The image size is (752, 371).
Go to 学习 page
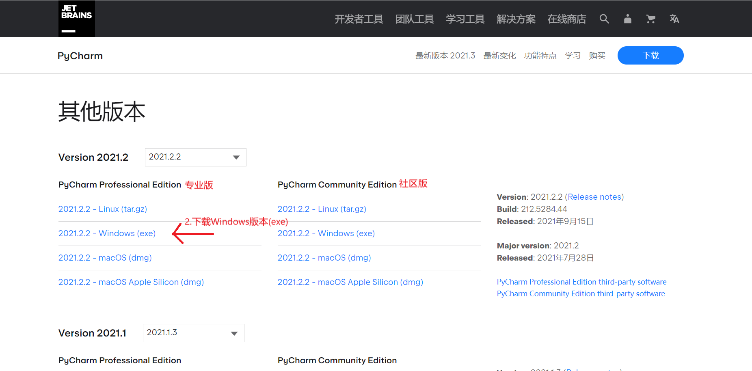[573, 56]
